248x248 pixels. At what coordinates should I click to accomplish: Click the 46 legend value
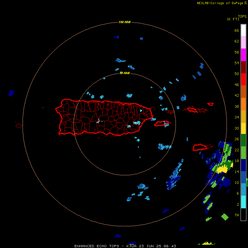tap(237, 85)
